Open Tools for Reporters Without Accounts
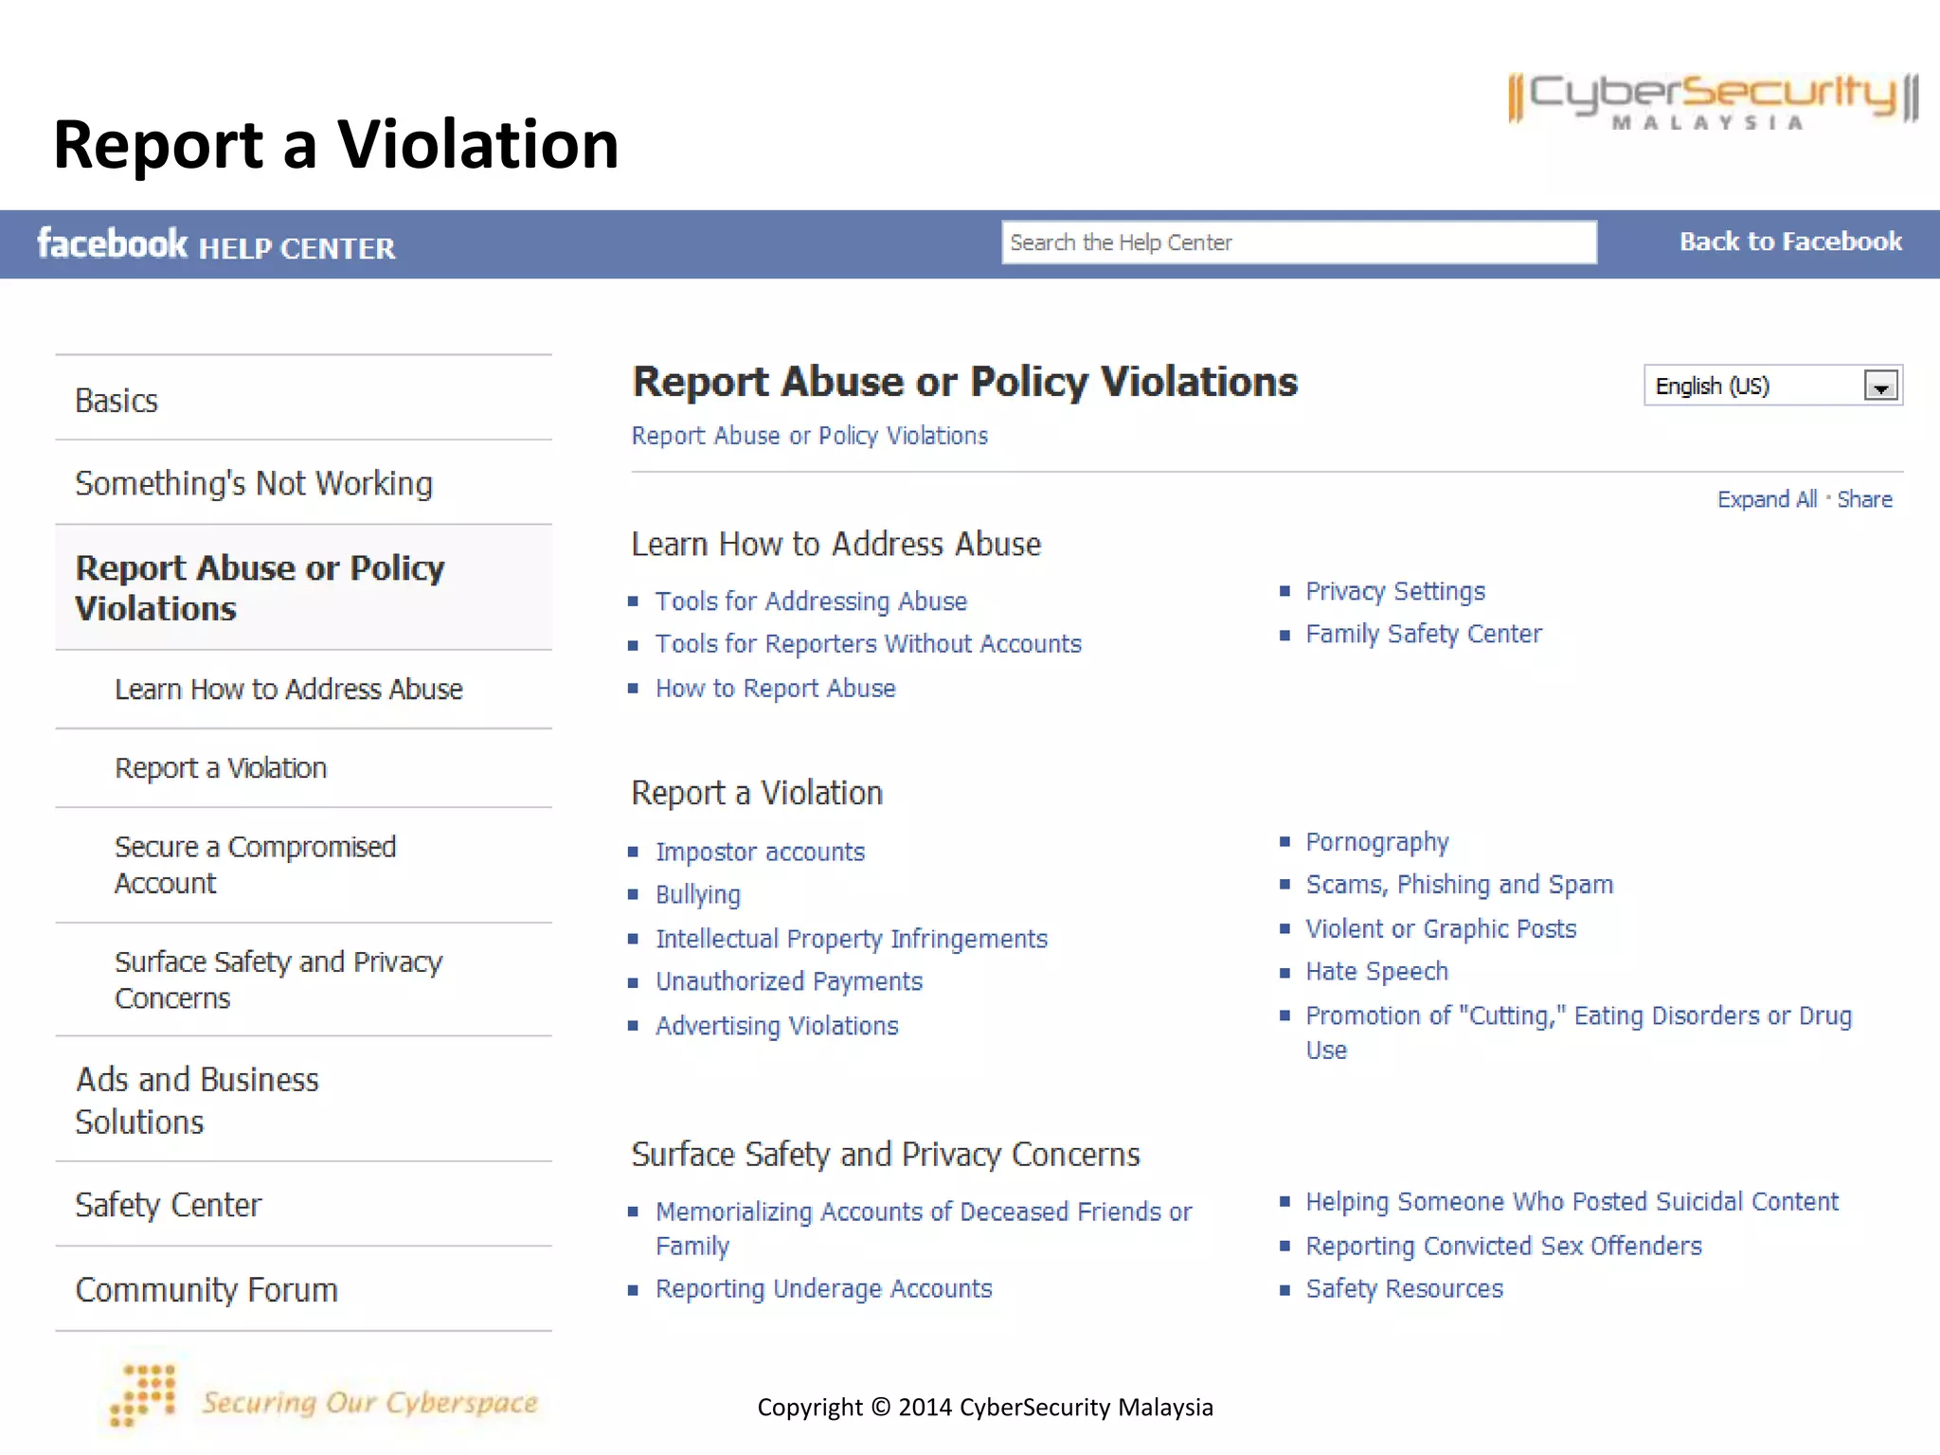 coord(869,644)
